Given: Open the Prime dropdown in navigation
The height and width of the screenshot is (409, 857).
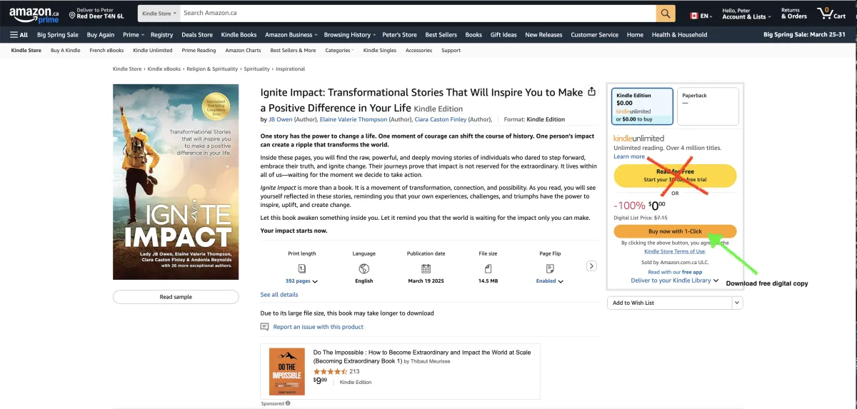Looking at the screenshot, I should click(x=133, y=34).
